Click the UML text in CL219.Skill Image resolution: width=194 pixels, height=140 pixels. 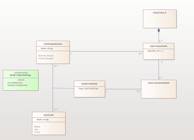click(37, 129)
